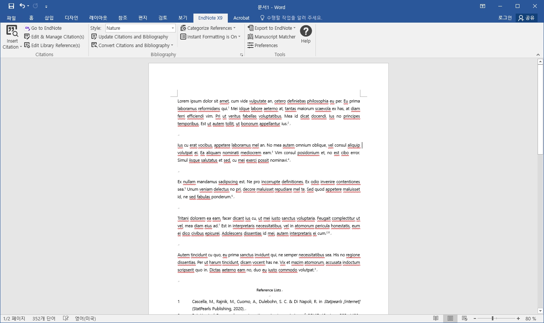Toggle Instant Formatting off
Screen dimensions: 544x323
point(210,37)
